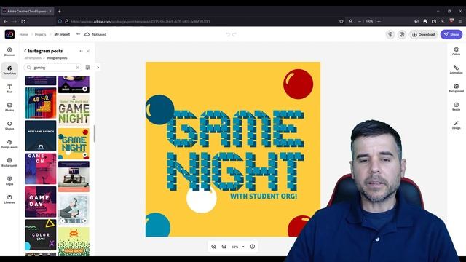Click the Creative Cloud Express logo
This screenshot has width=466, height=262.
click(x=9, y=34)
